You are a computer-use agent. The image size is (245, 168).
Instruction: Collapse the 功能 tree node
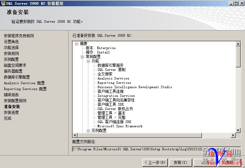[x=88, y=61]
